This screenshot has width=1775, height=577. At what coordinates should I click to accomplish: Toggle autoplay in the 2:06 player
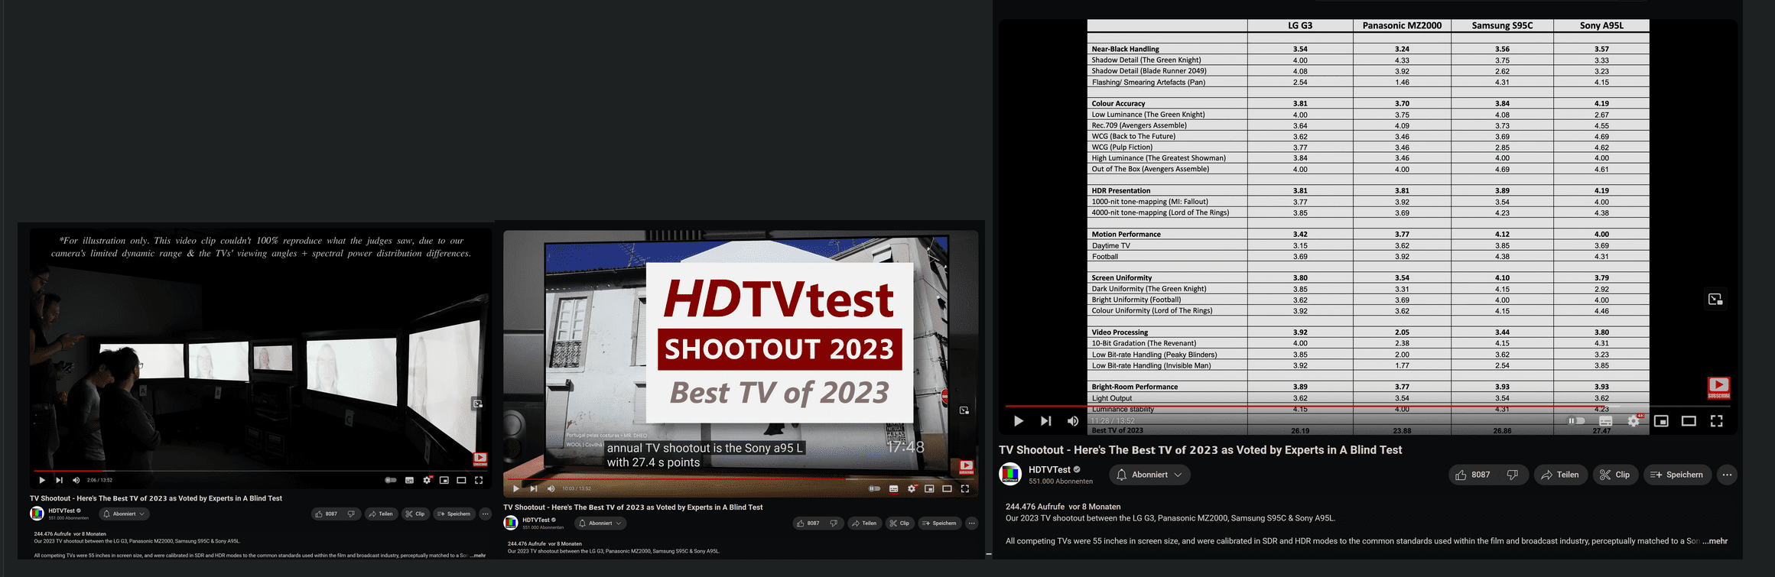pos(391,480)
